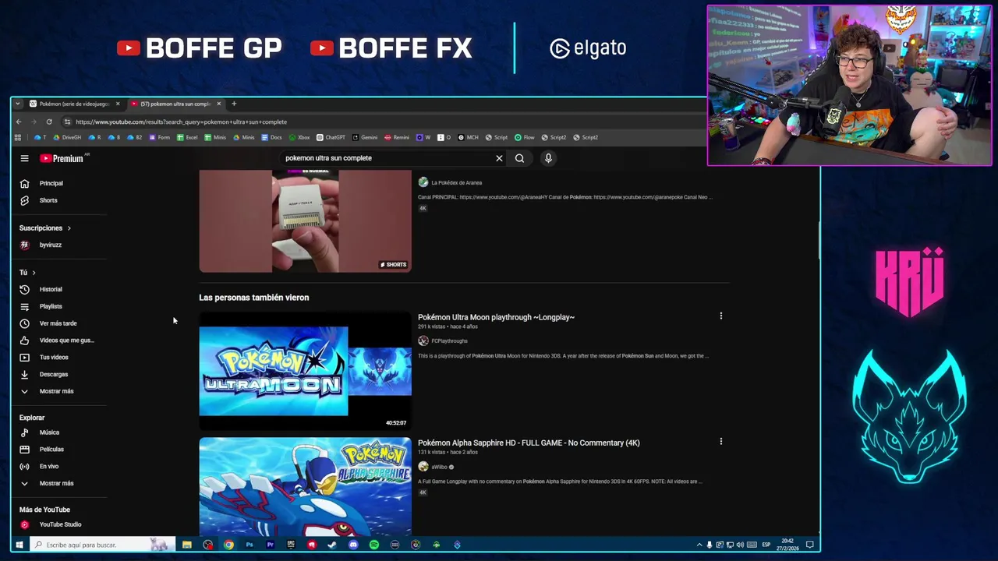Go back in browser history
The height and width of the screenshot is (561, 998).
coord(19,122)
